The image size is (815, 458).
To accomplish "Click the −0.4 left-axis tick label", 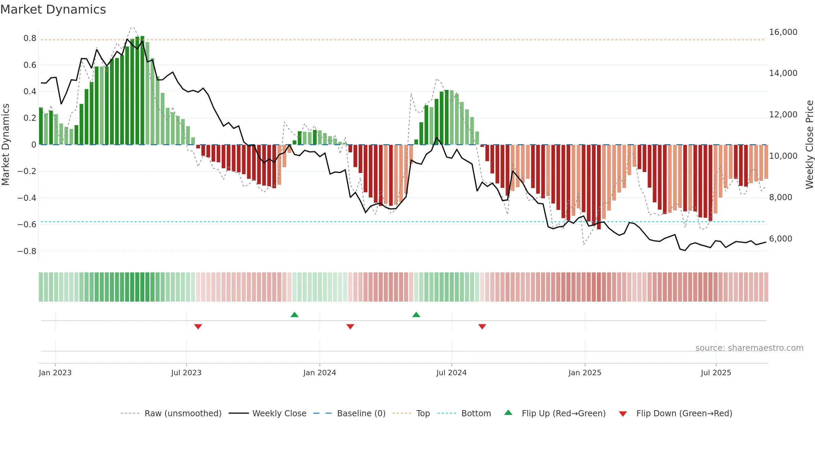I will [x=27, y=198].
